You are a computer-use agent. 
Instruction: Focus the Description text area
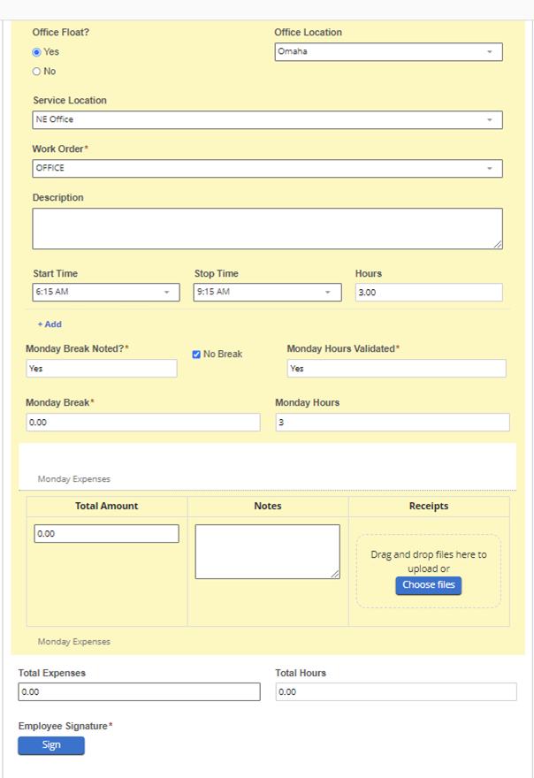[x=268, y=228]
